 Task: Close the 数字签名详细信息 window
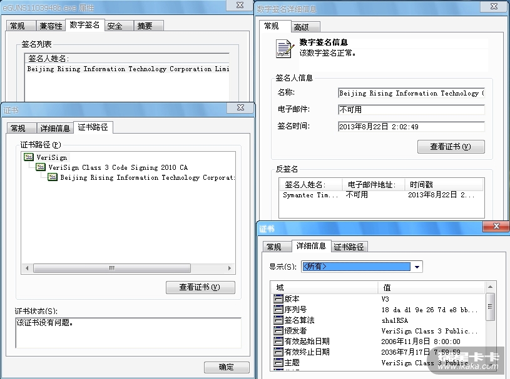tap(494, 6)
